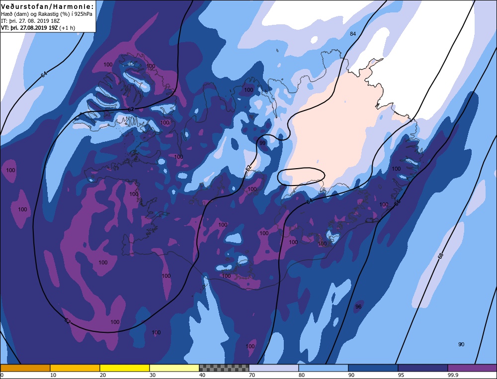Click the "99" humidity value on the map
Viewport: 497px width, 379px height.
262,143
